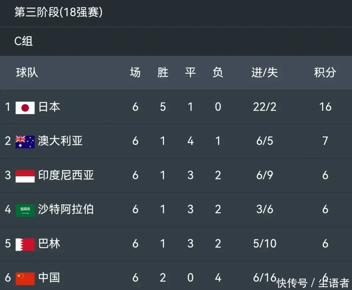Sort by the 进/失 column header
This screenshot has height=290, width=352.
click(x=264, y=72)
